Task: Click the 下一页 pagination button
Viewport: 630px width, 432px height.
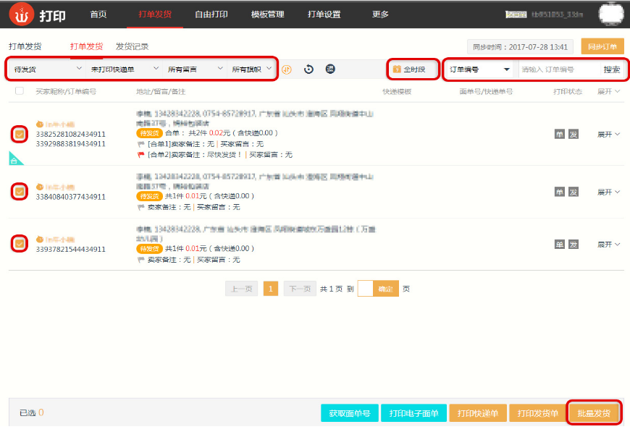Action: (300, 289)
